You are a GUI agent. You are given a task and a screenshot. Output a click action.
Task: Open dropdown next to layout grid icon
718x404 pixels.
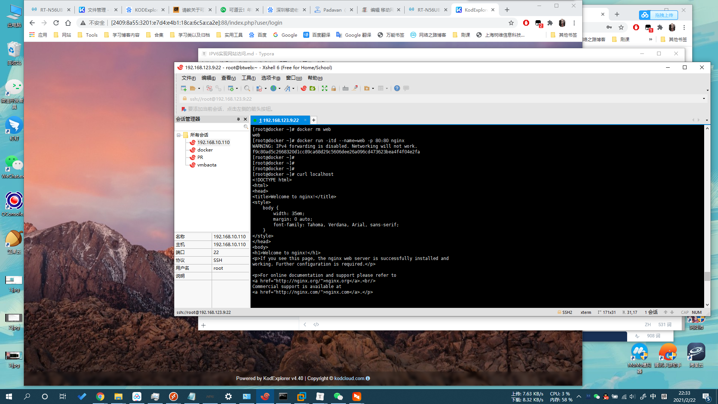[387, 89]
